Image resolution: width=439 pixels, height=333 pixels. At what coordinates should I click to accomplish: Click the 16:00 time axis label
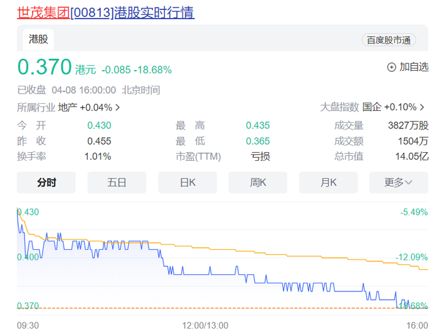(x=417, y=325)
